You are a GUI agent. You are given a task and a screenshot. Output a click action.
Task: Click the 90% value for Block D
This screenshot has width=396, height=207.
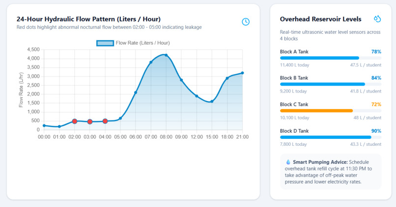tap(376, 131)
